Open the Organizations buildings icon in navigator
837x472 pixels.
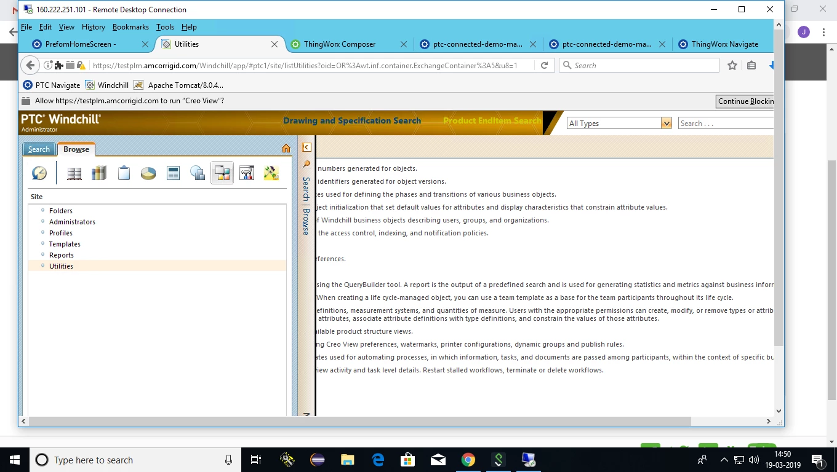(x=198, y=173)
